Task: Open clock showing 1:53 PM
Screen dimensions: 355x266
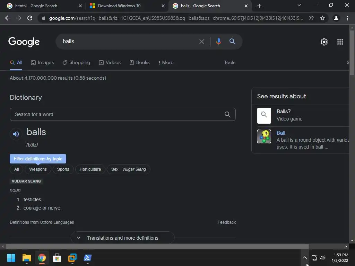Action: point(340,258)
